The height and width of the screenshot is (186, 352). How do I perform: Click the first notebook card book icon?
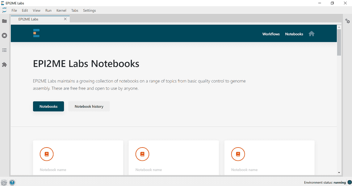(47, 154)
